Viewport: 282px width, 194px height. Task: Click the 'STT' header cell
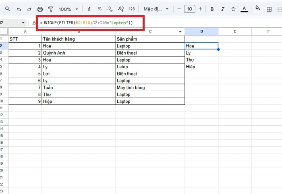(25, 39)
